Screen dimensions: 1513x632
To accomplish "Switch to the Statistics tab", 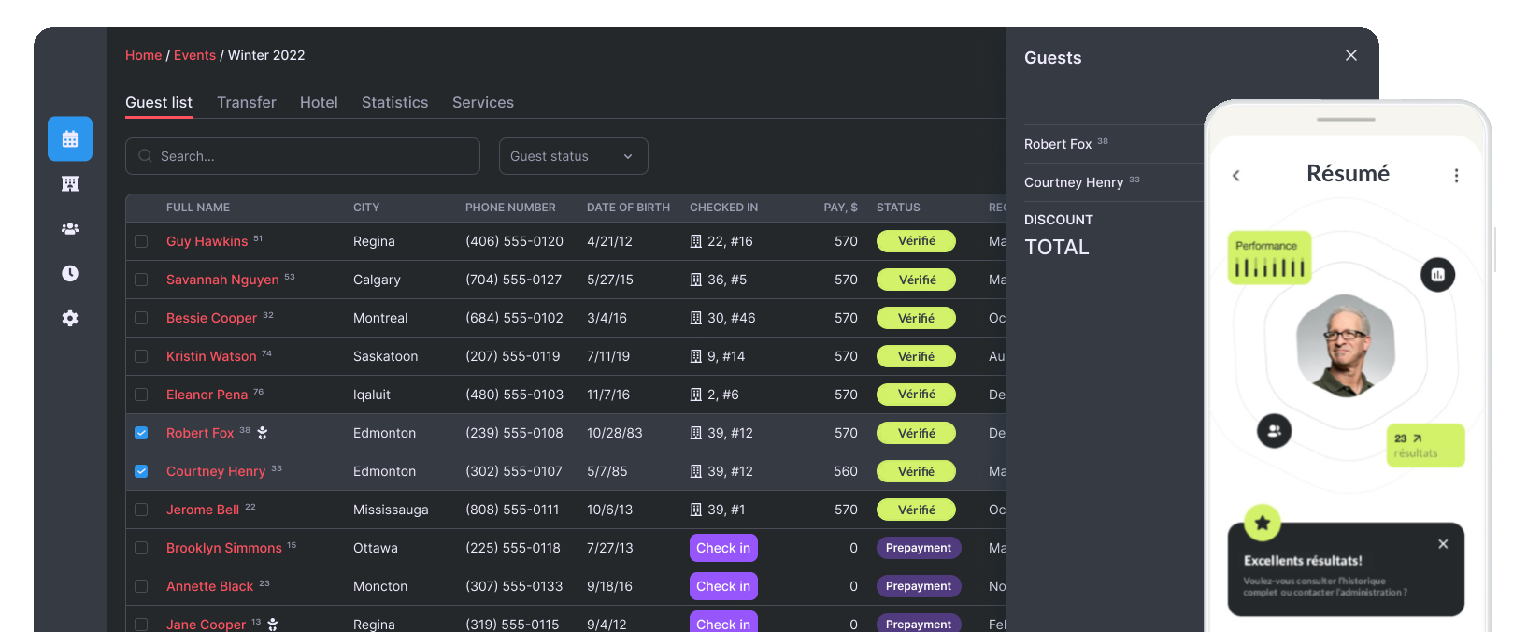I will [x=394, y=102].
